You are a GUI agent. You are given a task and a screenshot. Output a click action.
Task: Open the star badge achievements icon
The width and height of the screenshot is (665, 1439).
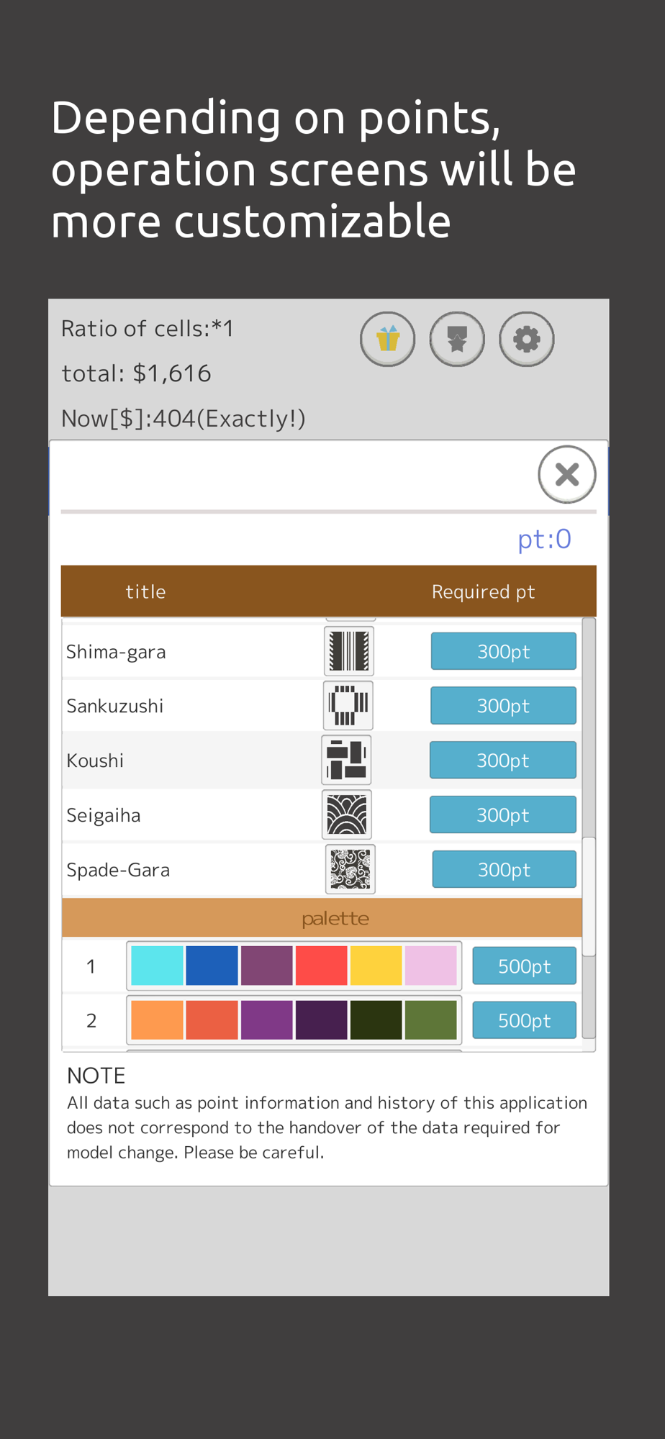coord(457,339)
